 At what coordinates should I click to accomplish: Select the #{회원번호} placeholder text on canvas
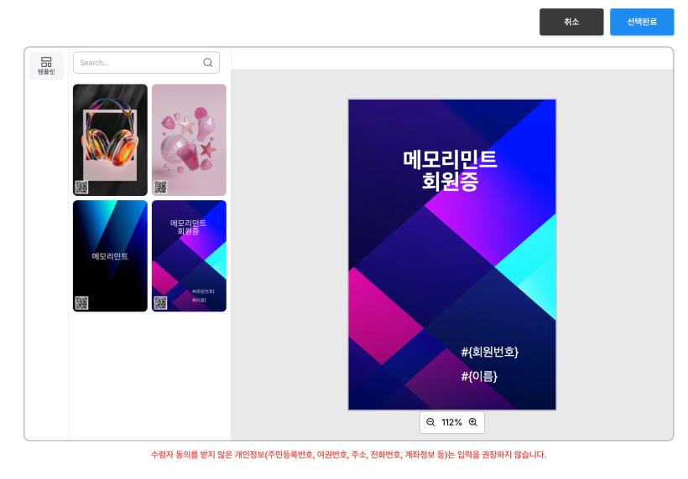coord(489,352)
